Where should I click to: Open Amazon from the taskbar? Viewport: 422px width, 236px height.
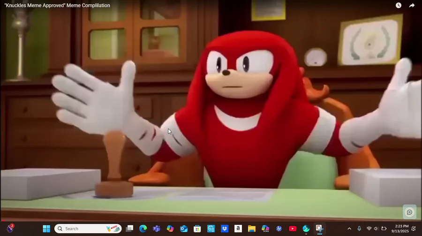[x=238, y=228]
